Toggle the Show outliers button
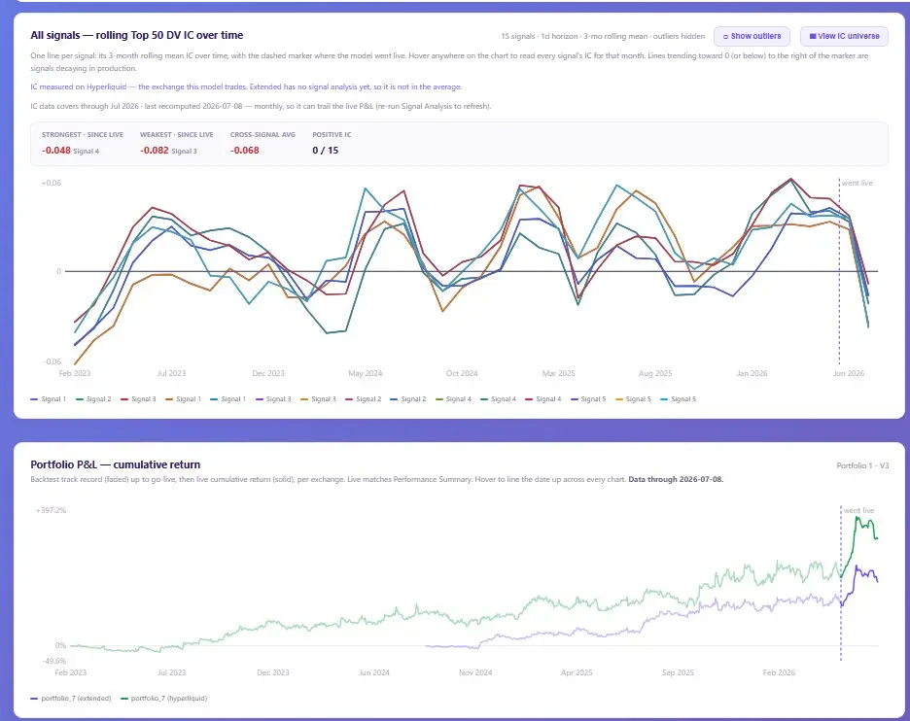Screen dimensions: 910x721 tap(752, 36)
